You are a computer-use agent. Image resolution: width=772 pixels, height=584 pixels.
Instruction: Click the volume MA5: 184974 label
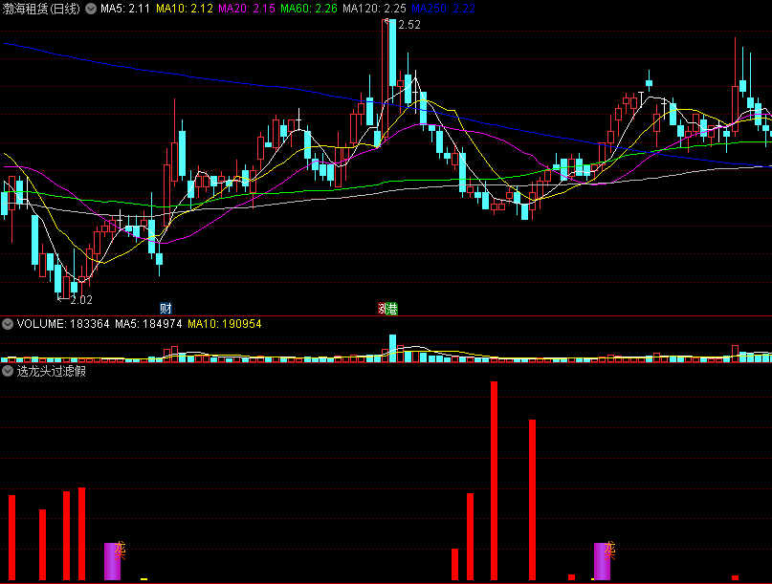pyautogui.click(x=148, y=324)
